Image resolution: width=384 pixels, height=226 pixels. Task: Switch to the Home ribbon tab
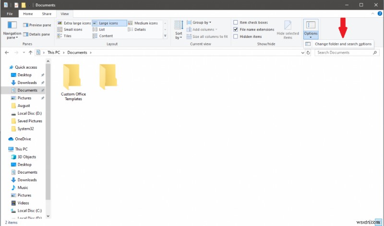(28, 14)
